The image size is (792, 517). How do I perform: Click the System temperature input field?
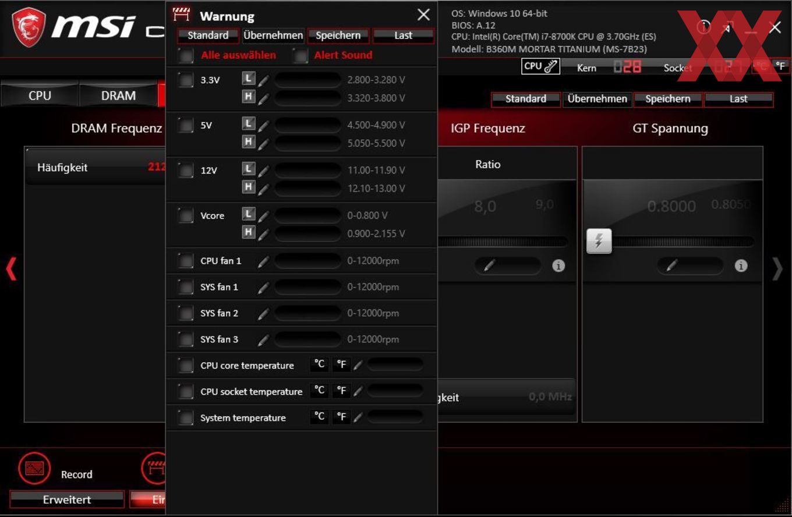[x=395, y=417]
